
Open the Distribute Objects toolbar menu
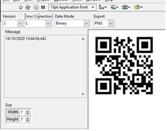click(114, 7)
